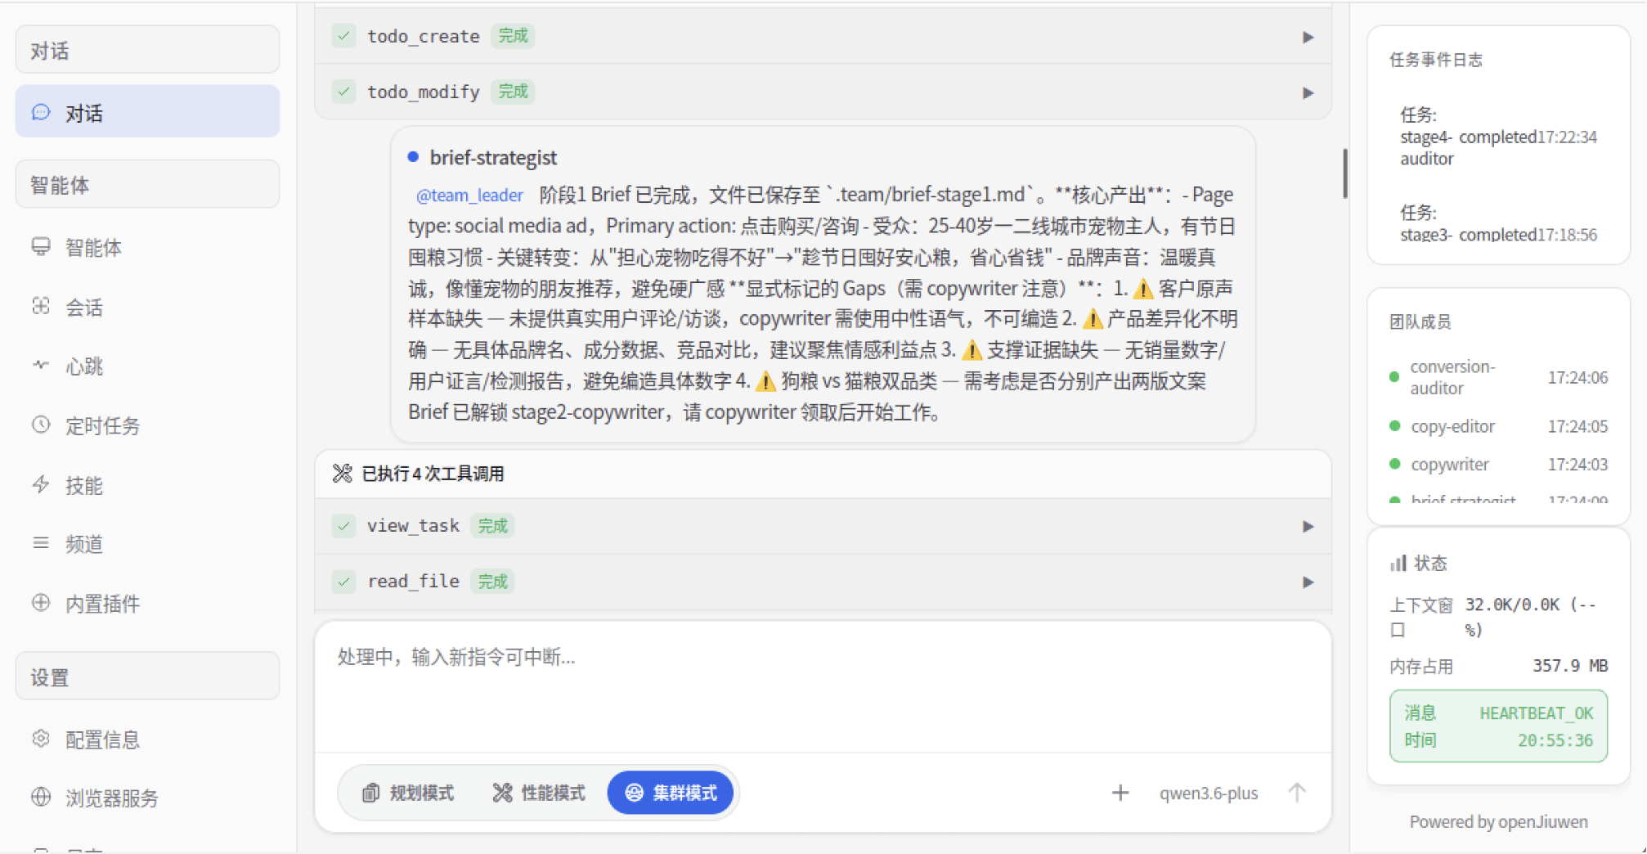
Task: Switch to 性能模式 performance mode
Action: (x=539, y=793)
